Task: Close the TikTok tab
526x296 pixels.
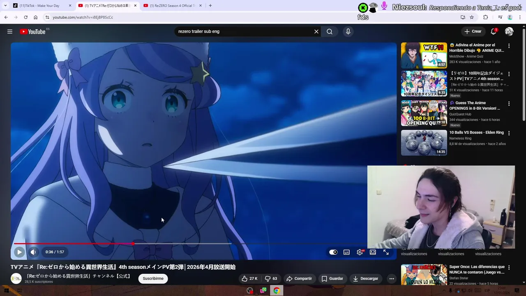Action: (x=70, y=6)
